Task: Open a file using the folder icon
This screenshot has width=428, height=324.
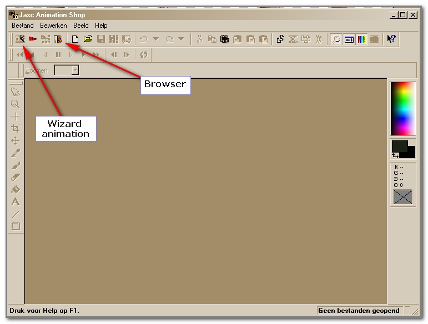Action: tap(88, 39)
